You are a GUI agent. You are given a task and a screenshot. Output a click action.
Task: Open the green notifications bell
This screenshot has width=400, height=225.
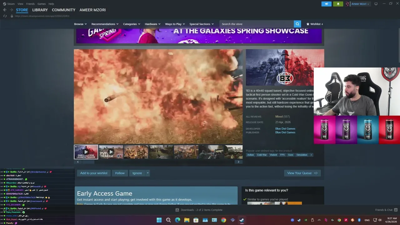point(338,4)
